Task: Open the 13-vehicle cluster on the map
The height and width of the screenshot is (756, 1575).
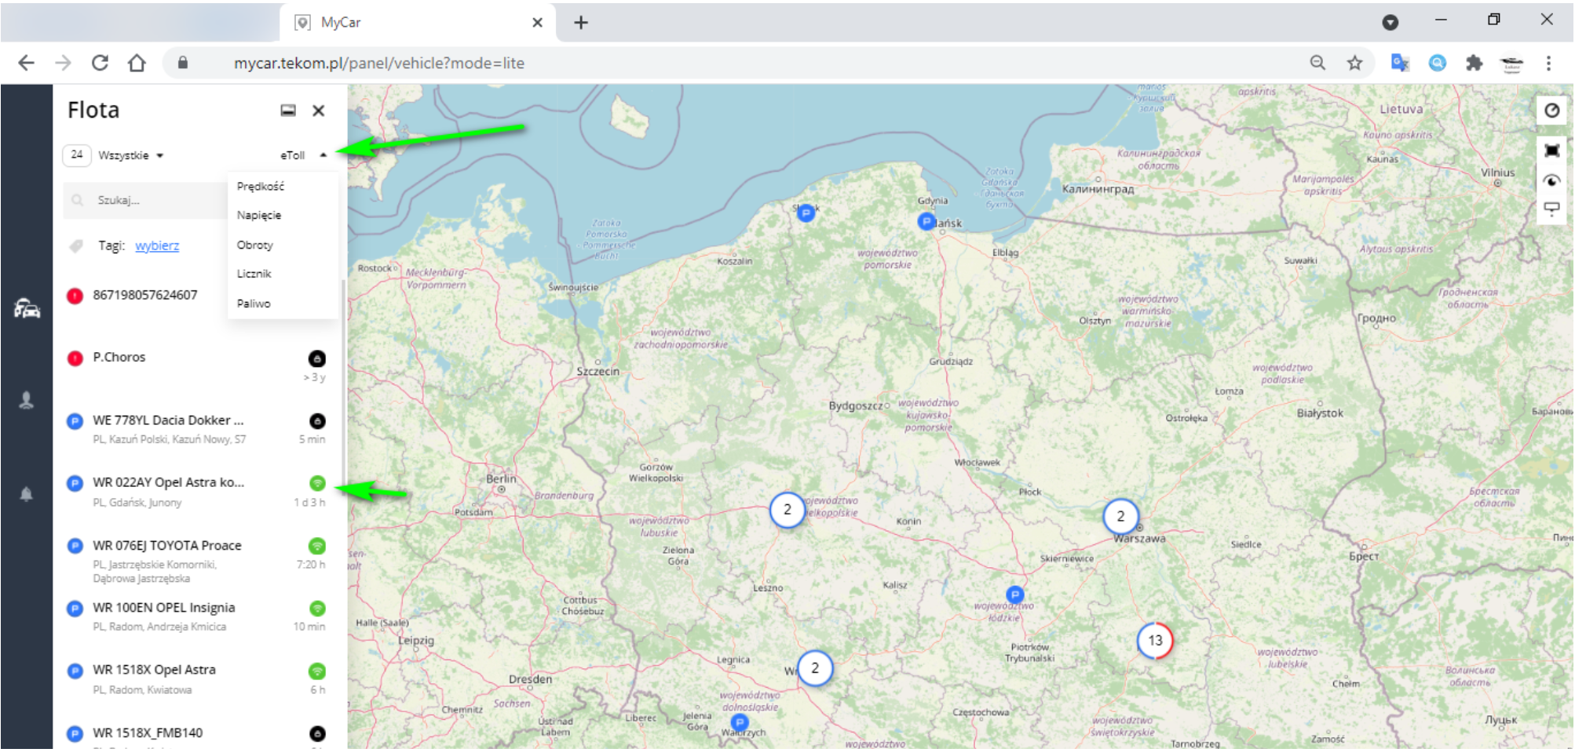Action: click(x=1155, y=641)
